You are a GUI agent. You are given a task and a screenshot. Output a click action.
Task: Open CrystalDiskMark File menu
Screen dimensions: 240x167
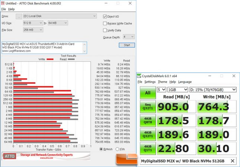pyautogui.click(x=140, y=82)
